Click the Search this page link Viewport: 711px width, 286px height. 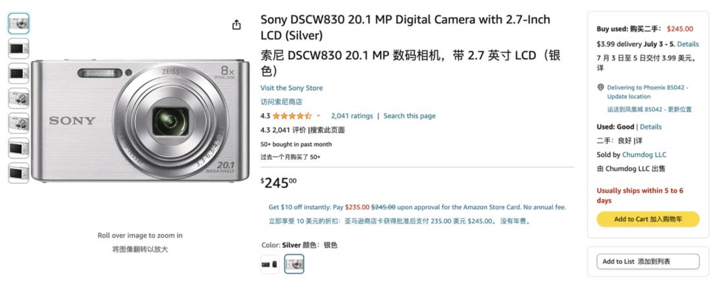click(409, 116)
